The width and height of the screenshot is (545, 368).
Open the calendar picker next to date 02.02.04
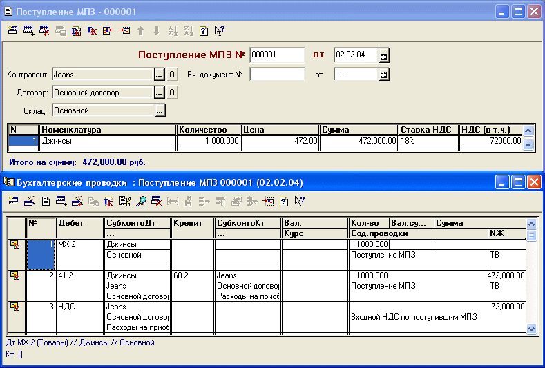click(384, 55)
